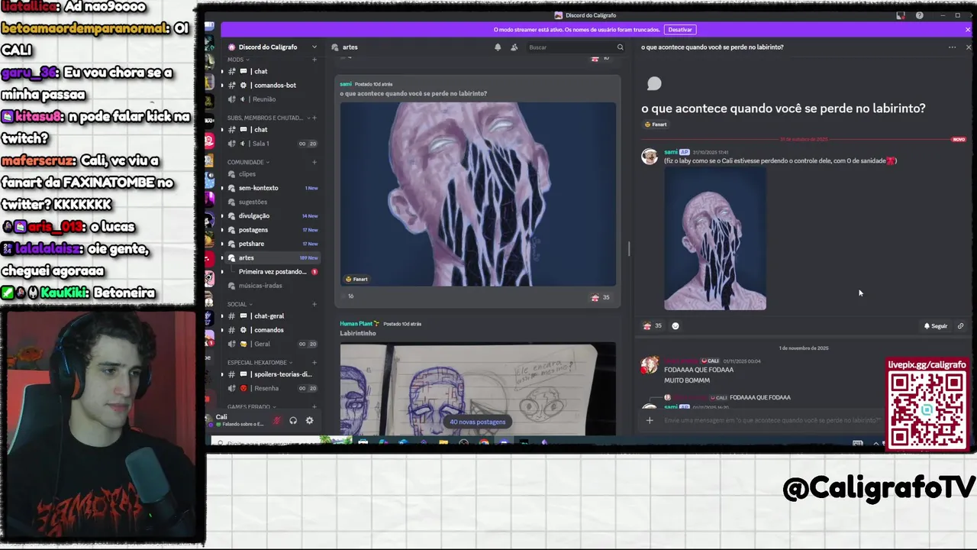Image resolution: width=977 pixels, height=550 pixels.
Task: Click the Fanart tag on the post
Action: [x=356, y=279]
